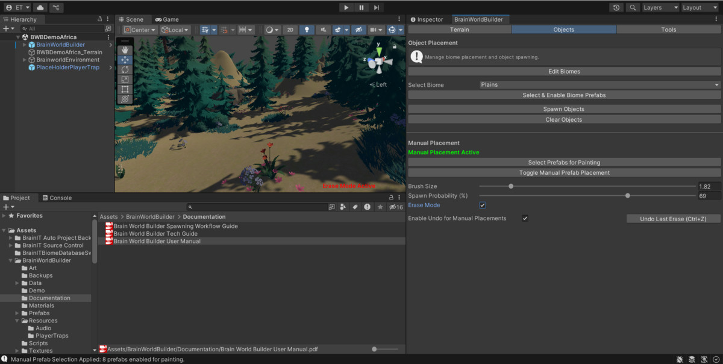Toggle Hierarchy panel lock icon
723x364 pixels.
pos(100,19)
